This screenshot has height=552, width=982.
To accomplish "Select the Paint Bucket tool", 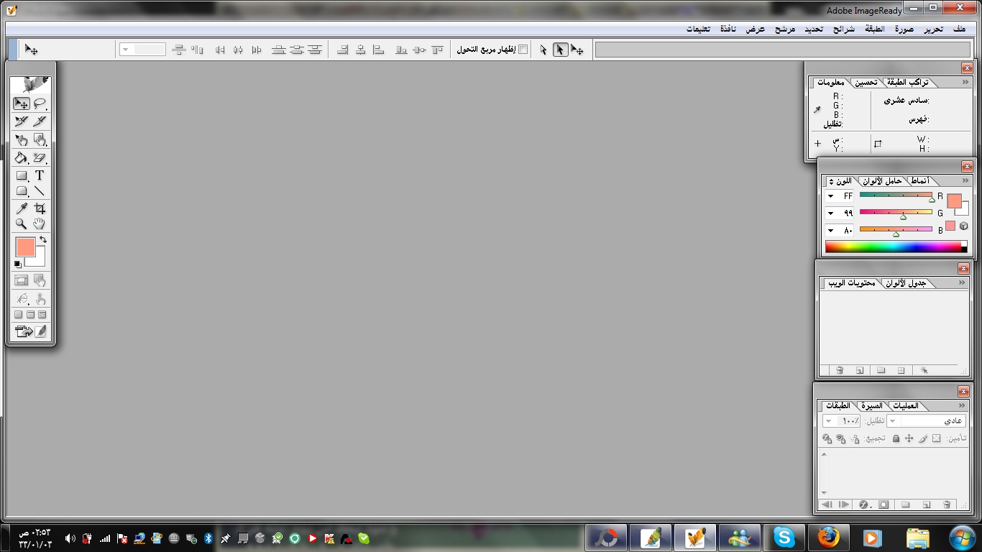I will [22, 158].
